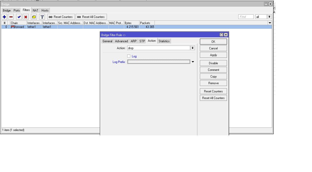This screenshot has height=172, width=312.
Task: Add comment with yellow note icon
Action: tap(34, 17)
